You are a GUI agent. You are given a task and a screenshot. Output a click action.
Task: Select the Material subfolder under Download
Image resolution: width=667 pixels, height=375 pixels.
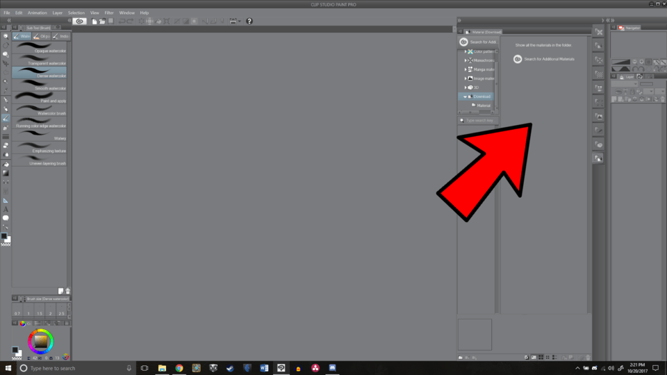(483, 106)
